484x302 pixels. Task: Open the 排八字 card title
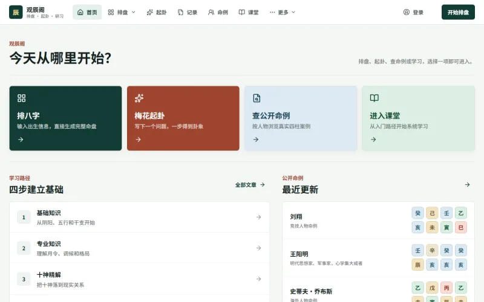click(x=28, y=115)
